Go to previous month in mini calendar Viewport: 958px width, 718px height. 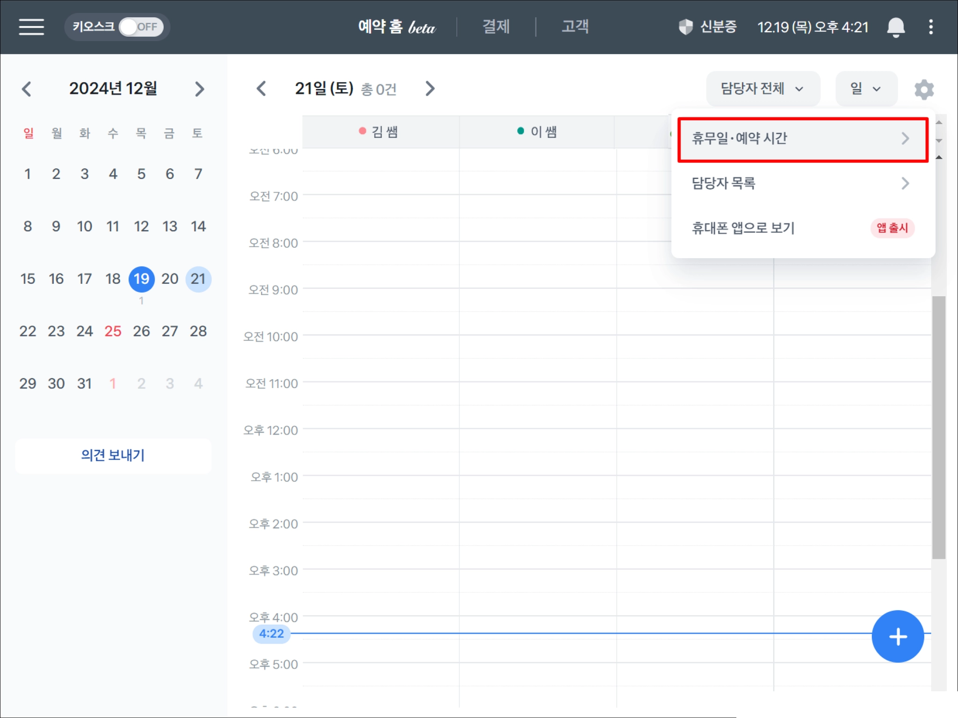(27, 89)
